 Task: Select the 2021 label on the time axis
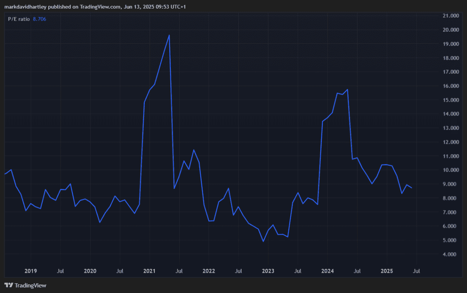click(x=149, y=271)
